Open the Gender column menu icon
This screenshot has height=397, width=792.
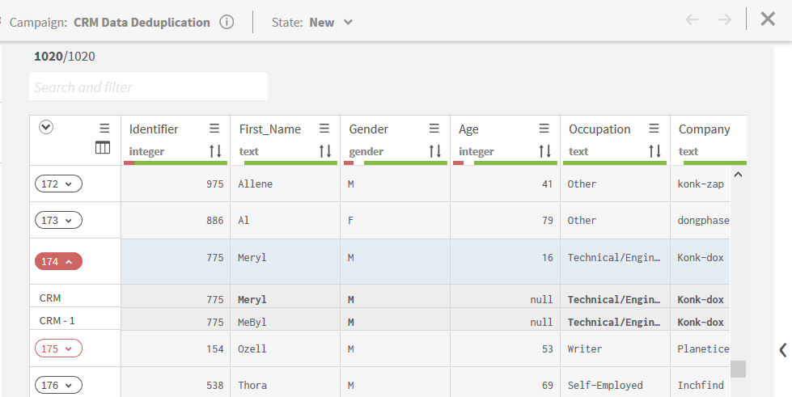point(434,129)
